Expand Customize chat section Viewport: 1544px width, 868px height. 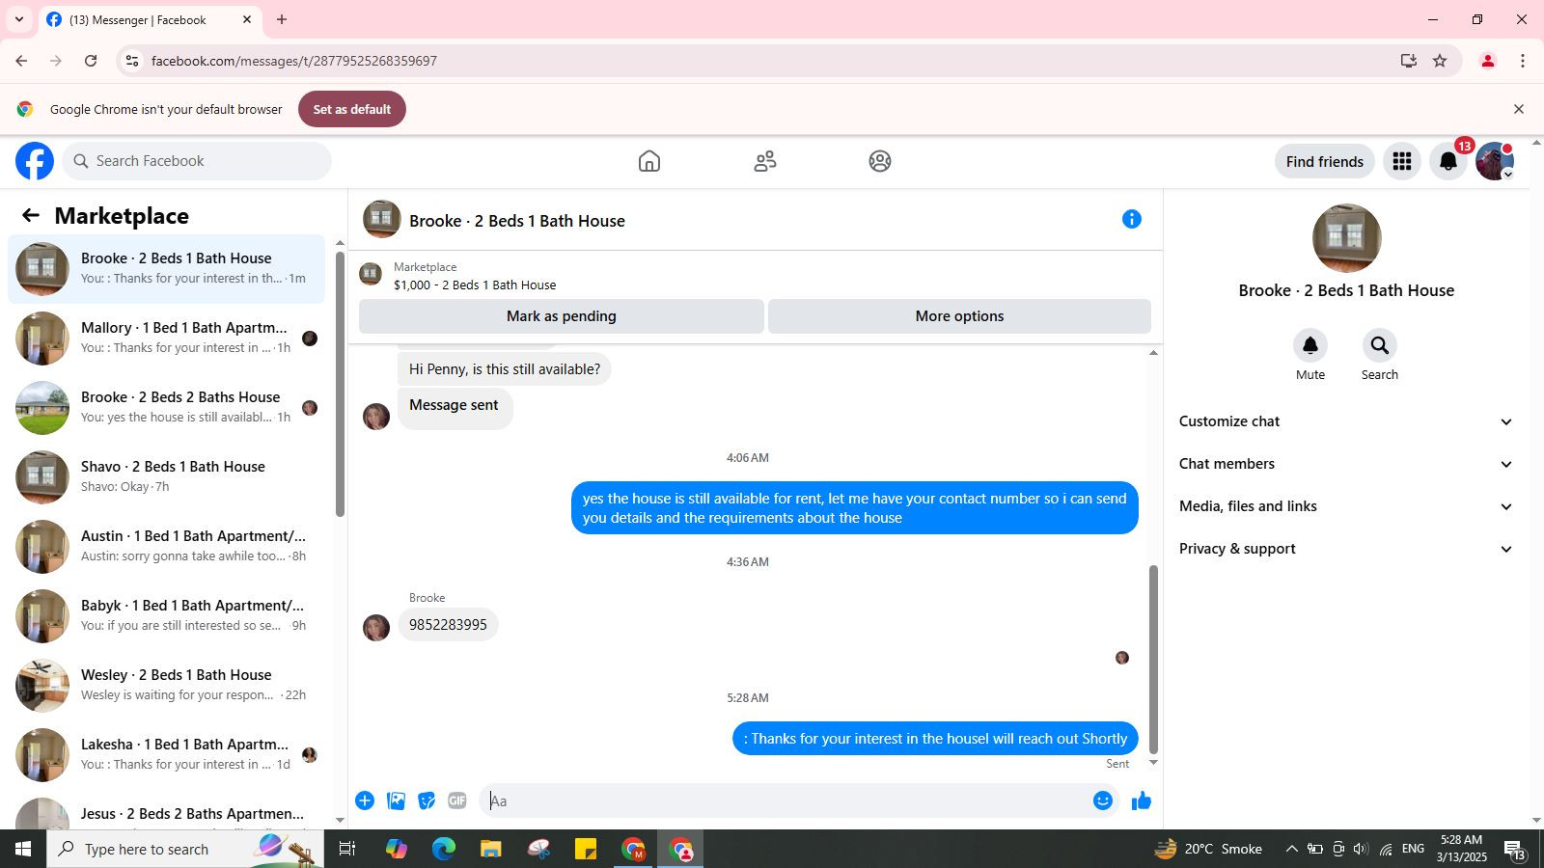tap(1346, 421)
